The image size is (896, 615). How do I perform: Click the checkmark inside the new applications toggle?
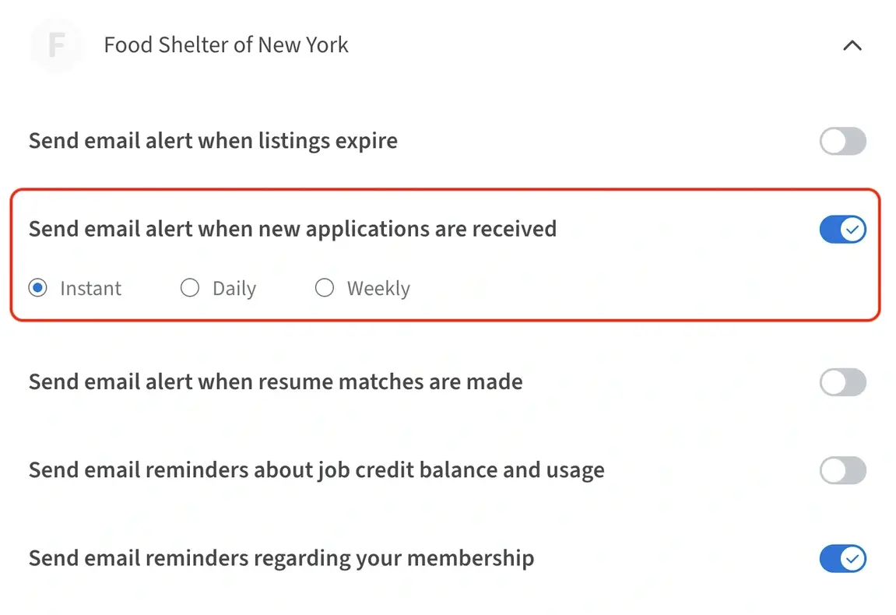[x=854, y=229]
